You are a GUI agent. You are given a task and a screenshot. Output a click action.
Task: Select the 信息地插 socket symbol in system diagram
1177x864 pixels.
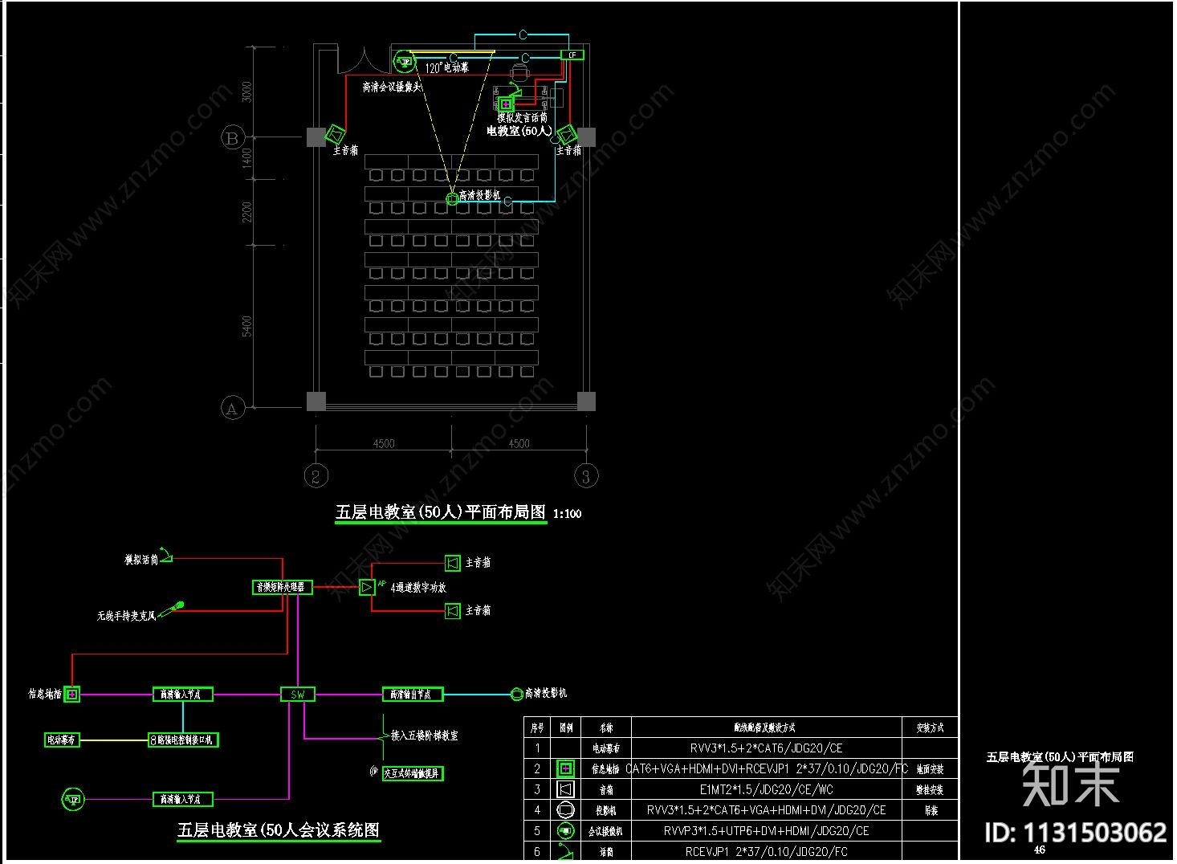[x=72, y=695]
